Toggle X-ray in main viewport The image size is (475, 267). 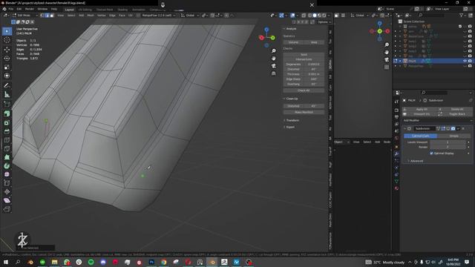[x=304, y=15]
